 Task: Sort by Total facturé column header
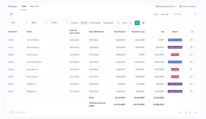tap(120, 32)
